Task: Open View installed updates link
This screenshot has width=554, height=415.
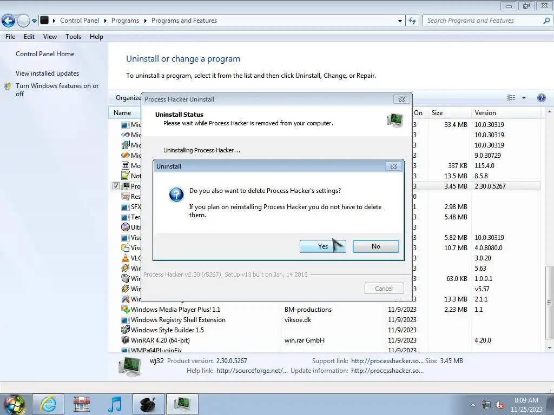Action: 48,73
